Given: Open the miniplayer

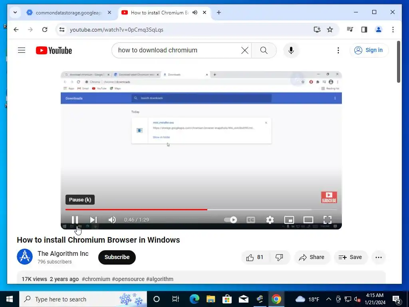Looking at the screenshot, I should [x=289, y=220].
